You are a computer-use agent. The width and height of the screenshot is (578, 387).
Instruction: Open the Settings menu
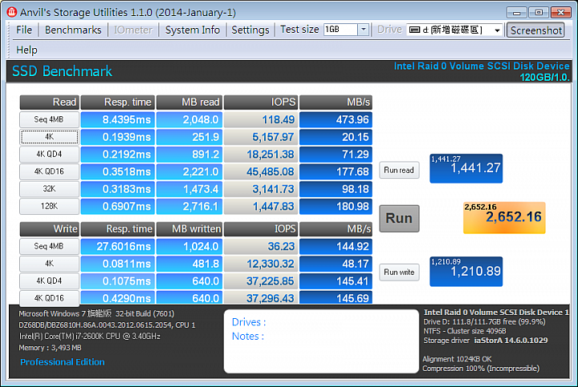[250, 30]
